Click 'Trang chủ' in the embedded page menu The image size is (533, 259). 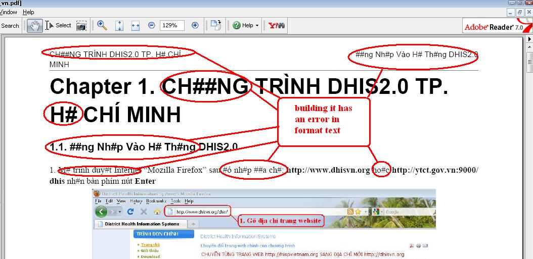[150, 245]
